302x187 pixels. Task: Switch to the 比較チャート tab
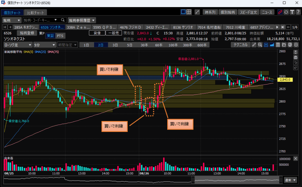pyautogui.click(x=35, y=13)
